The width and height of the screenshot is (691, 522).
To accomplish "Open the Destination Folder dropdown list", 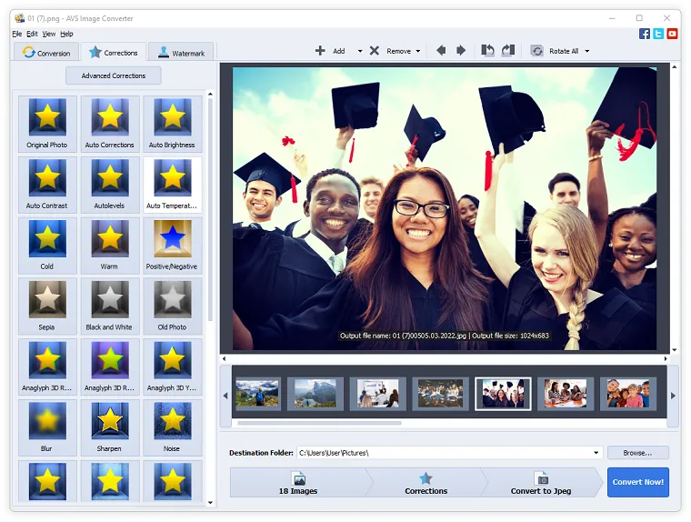I will (596, 453).
